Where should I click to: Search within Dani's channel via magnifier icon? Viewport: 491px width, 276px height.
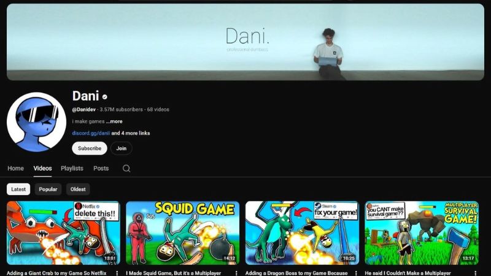(126, 168)
